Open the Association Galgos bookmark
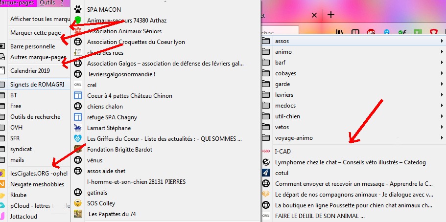The height and width of the screenshot is (222, 446). click(x=165, y=64)
